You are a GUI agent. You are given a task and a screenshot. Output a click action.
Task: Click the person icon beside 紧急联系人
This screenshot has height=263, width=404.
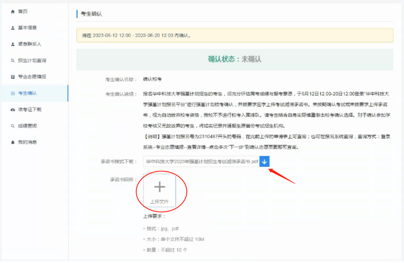point(13,44)
